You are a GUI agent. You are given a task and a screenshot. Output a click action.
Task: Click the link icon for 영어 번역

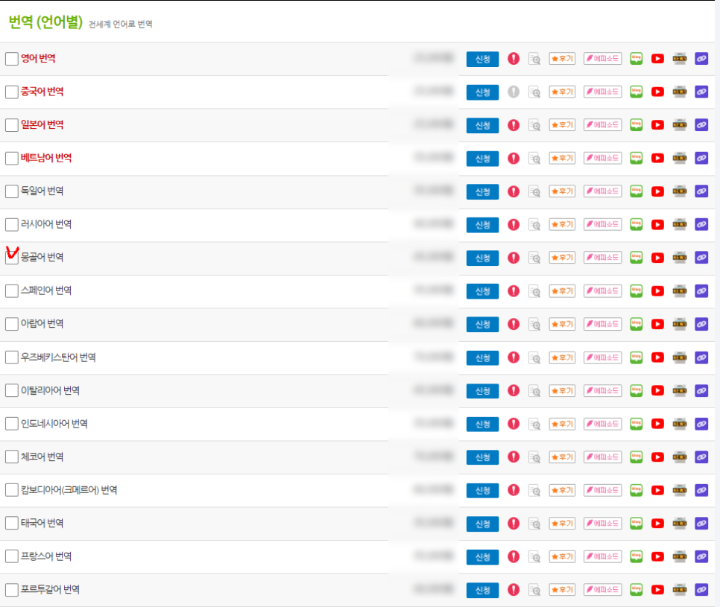(701, 59)
